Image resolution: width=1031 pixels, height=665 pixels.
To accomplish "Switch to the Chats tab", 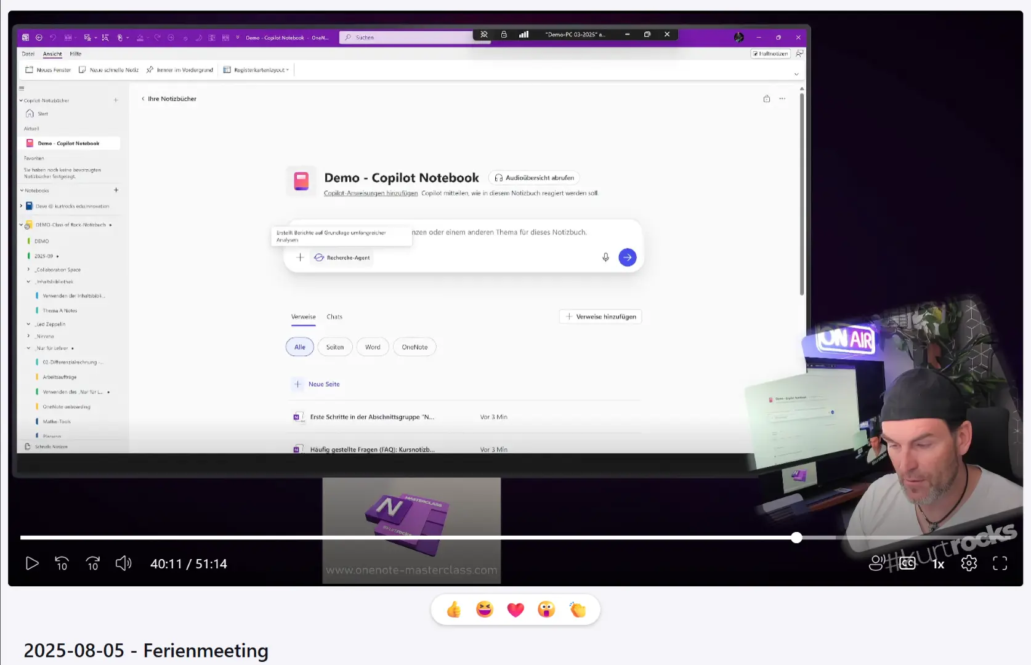I will (x=334, y=317).
